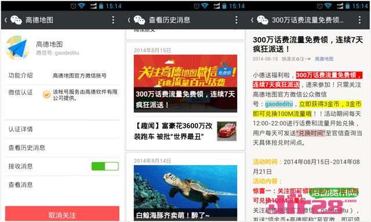Screen dimensions: 371x222
Task: Tap the 微信认证 label
Action: coord(21,92)
